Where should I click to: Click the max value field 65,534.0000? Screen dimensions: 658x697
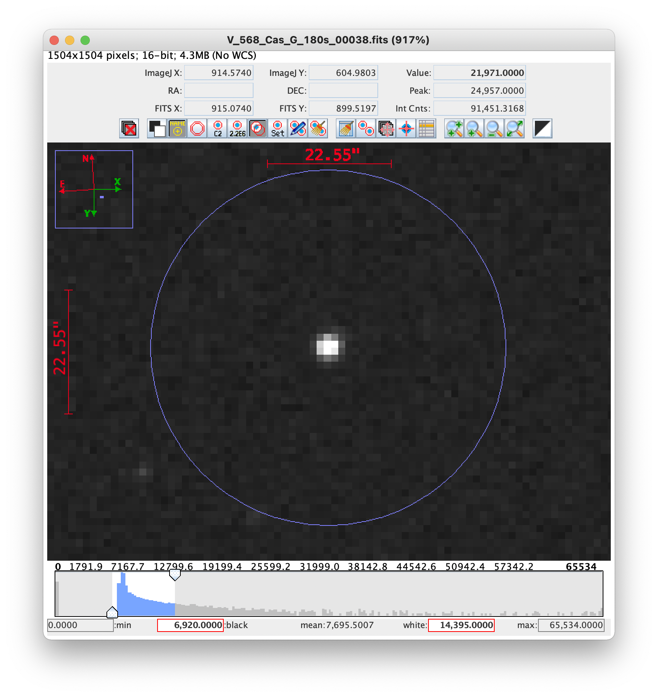[x=571, y=625]
